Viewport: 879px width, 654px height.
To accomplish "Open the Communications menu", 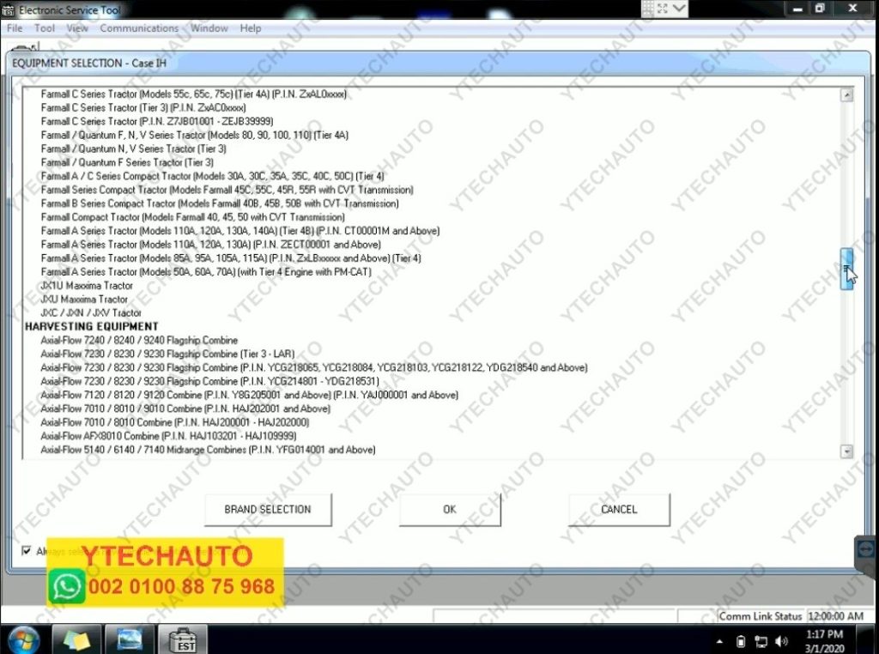I will [x=139, y=28].
